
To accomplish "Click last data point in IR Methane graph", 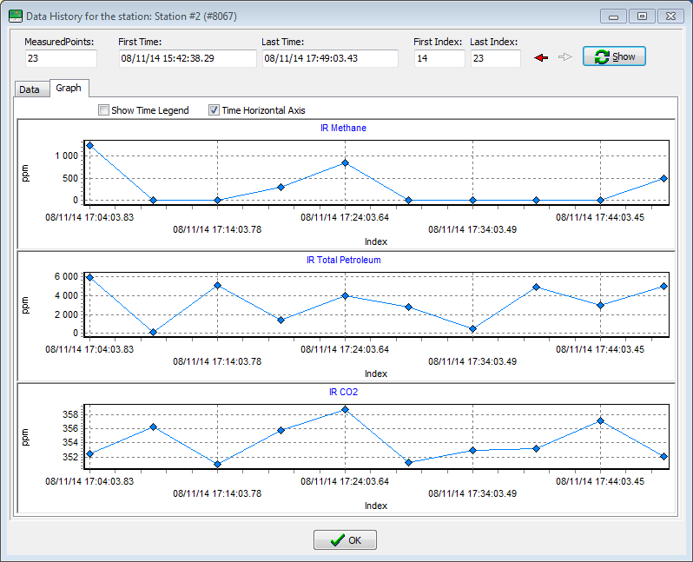I will click(x=663, y=179).
